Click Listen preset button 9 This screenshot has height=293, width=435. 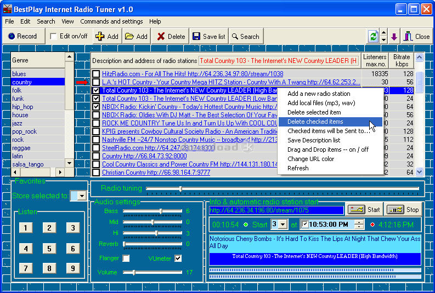tap(73, 268)
